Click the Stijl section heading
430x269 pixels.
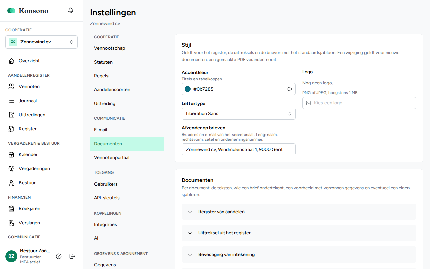[x=186, y=45]
